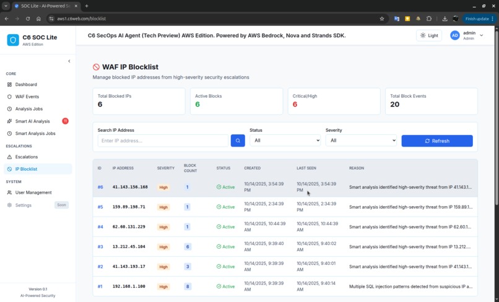Click the address bar showing aws1.c6web.com/blocklist

click(x=217, y=19)
